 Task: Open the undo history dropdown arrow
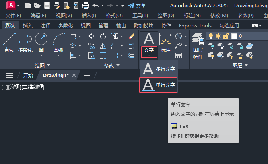[102, 6]
